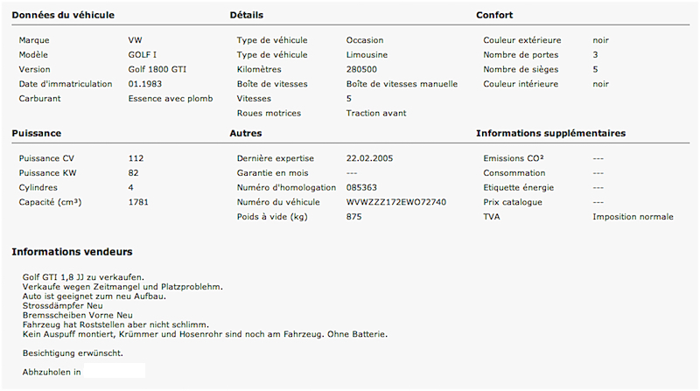
Task: Click the 'Informations vendeurs' heading
Action: coord(72,252)
